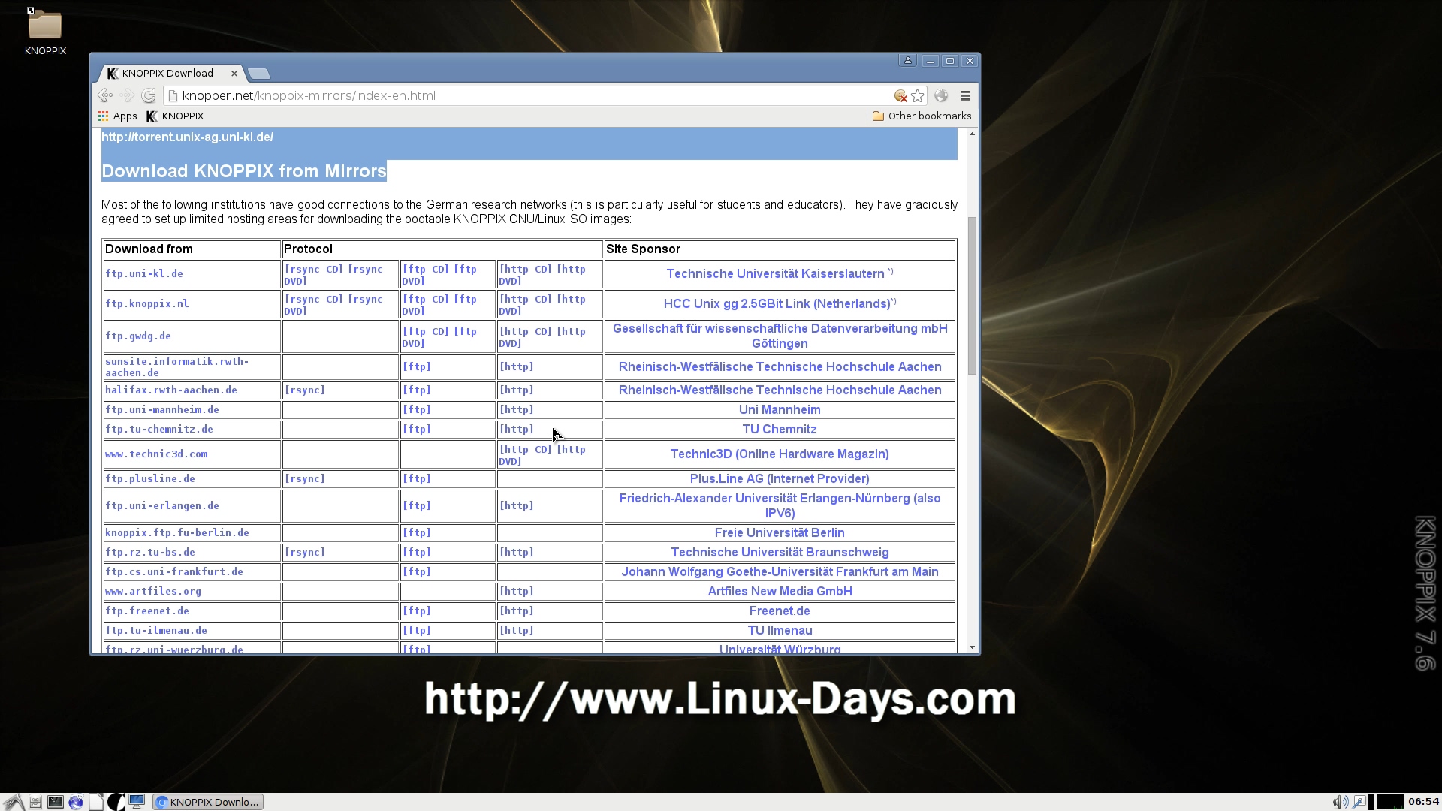Open Freenet.de sponsor link

[780, 611]
